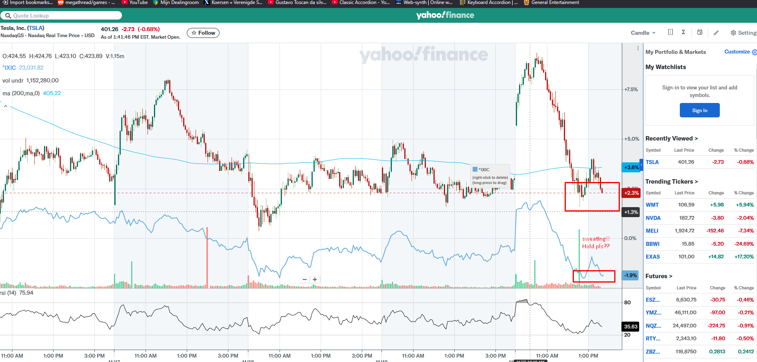
Task: Open the YouTube bookmark
Action: point(135,2)
